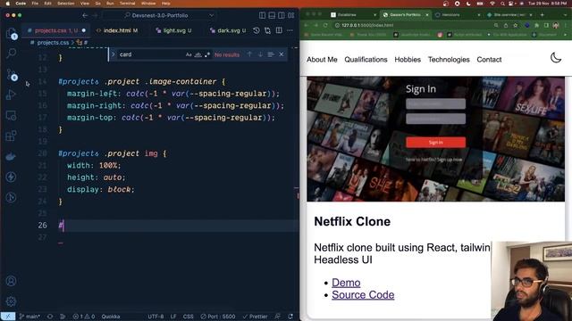The image size is (572, 321).
Task: Toggle the secondary side bar layout icon
Action: [282, 15]
